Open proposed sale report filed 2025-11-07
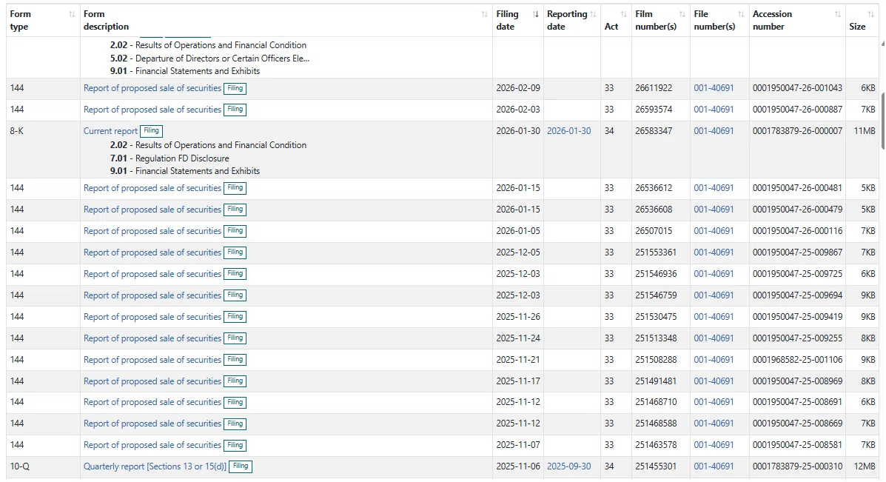 pos(152,445)
